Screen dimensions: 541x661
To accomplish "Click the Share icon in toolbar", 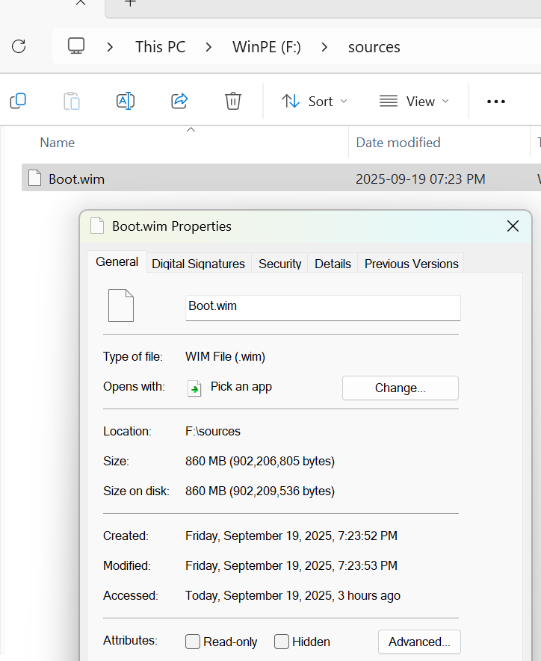I will click(179, 101).
